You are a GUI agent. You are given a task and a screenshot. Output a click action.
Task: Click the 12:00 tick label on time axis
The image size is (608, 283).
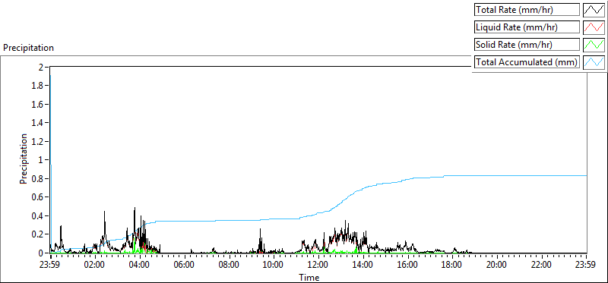point(318,266)
